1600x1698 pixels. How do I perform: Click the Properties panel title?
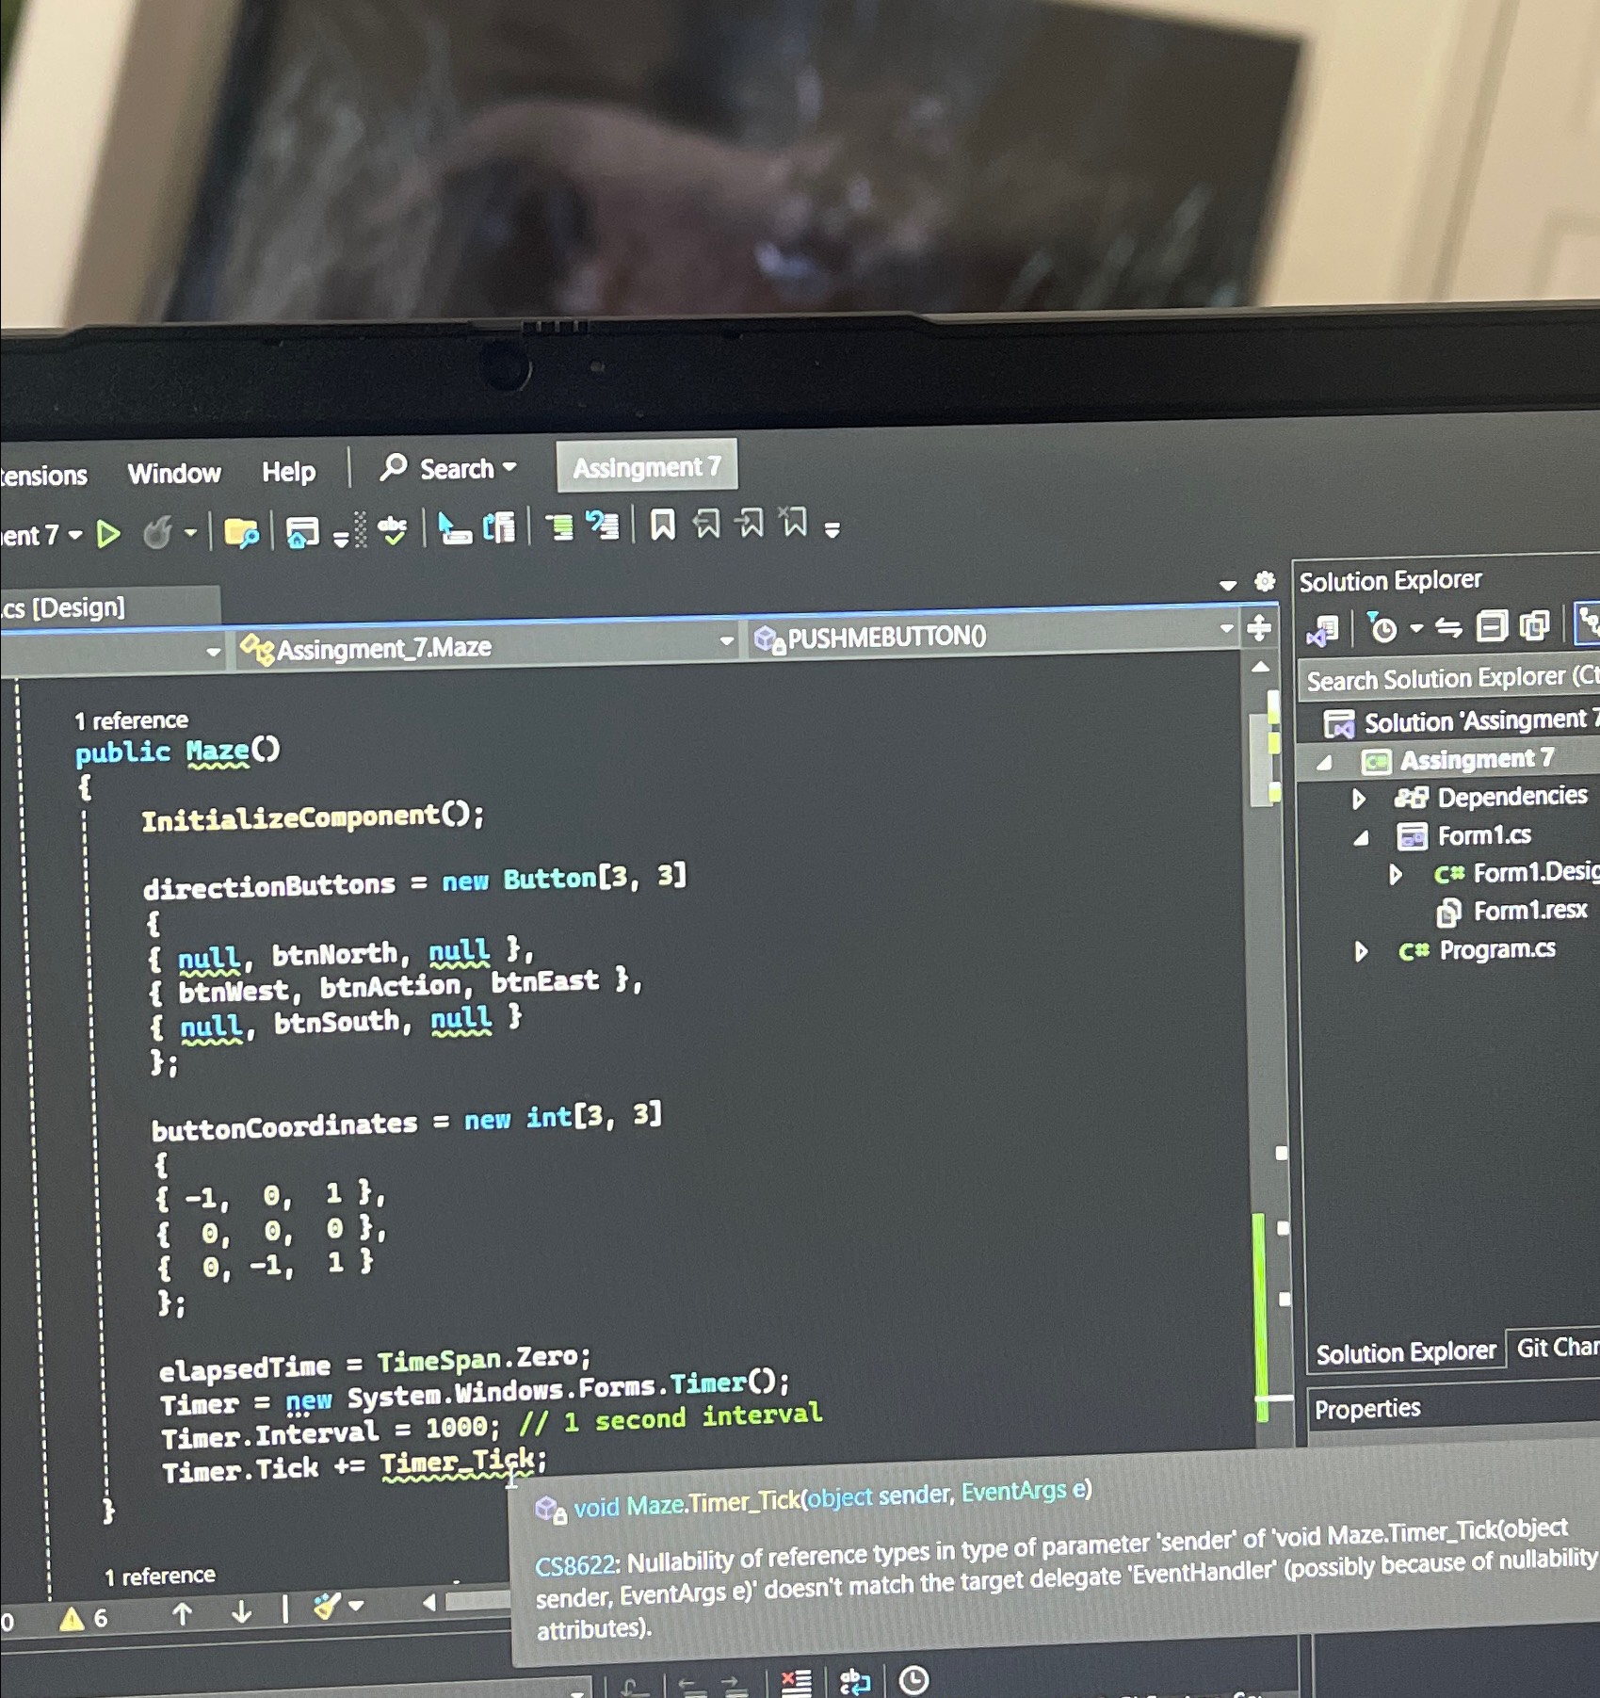tap(1367, 1409)
